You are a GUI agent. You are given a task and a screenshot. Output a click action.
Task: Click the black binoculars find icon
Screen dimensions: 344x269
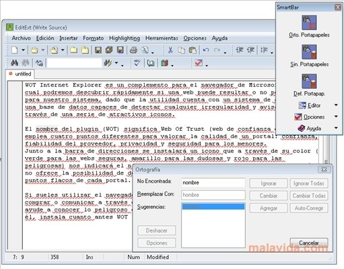pos(14,63)
